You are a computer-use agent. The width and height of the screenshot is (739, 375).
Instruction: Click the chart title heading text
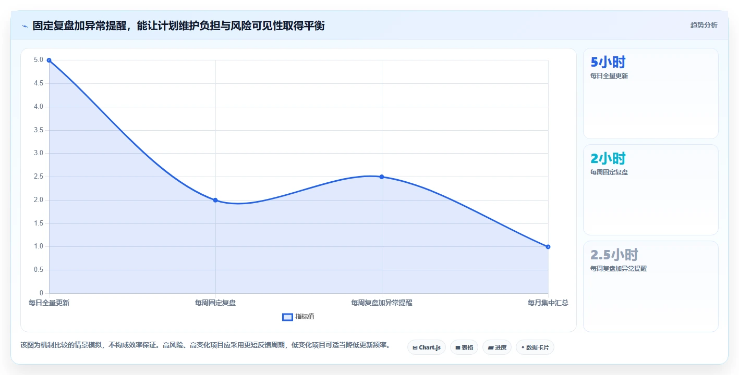pyautogui.click(x=178, y=26)
